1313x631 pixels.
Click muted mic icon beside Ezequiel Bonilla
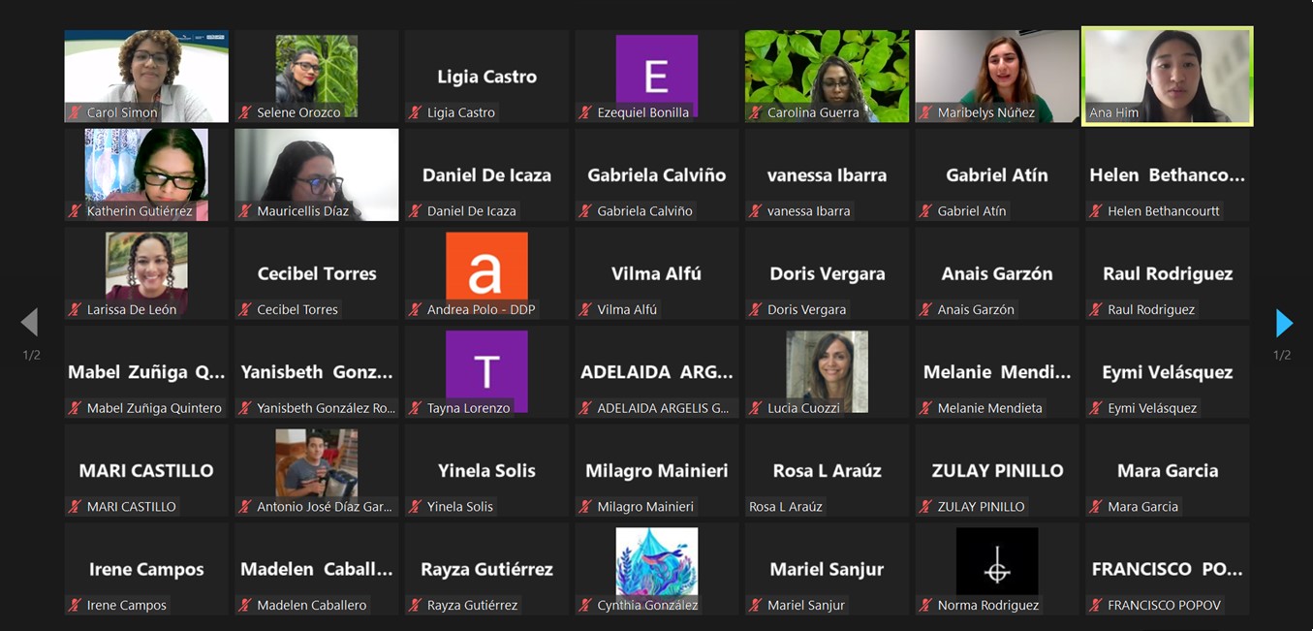585,112
